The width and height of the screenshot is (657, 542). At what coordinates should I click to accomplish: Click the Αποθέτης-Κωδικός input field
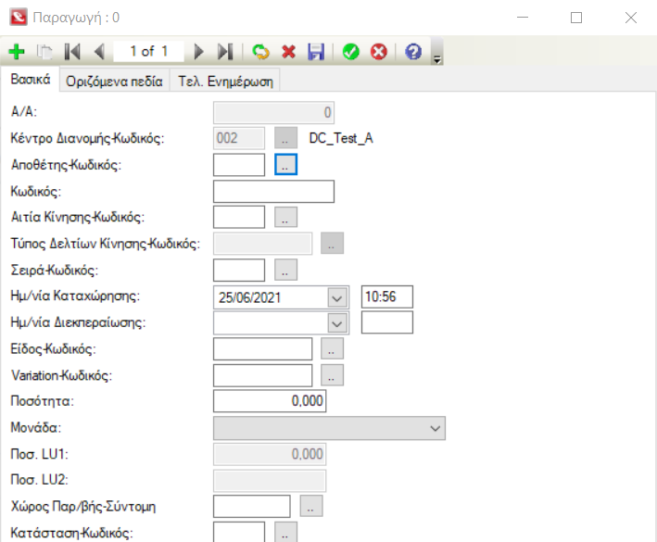click(x=239, y=165)
